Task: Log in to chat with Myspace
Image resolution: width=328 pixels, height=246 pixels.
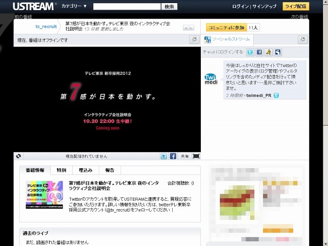Action: tap(278, 52)
